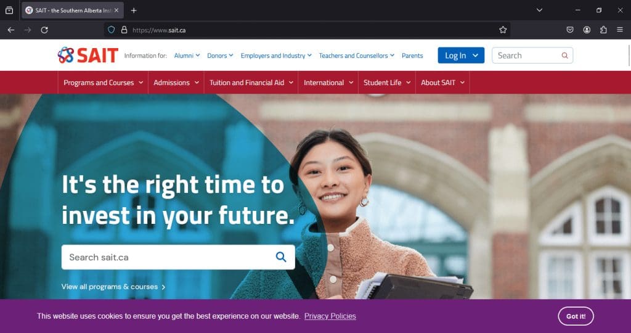Expand the Employers and Industry dropdown
Image resolution: width=631 pixels, height=333 pixels.
click(x=276, y=55)
